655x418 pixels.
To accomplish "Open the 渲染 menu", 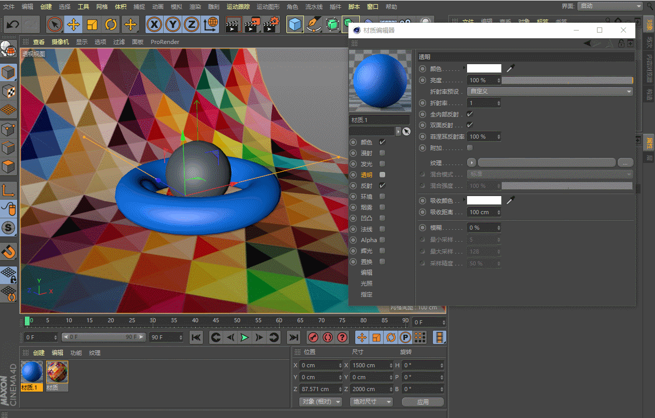I will (195, 7).
